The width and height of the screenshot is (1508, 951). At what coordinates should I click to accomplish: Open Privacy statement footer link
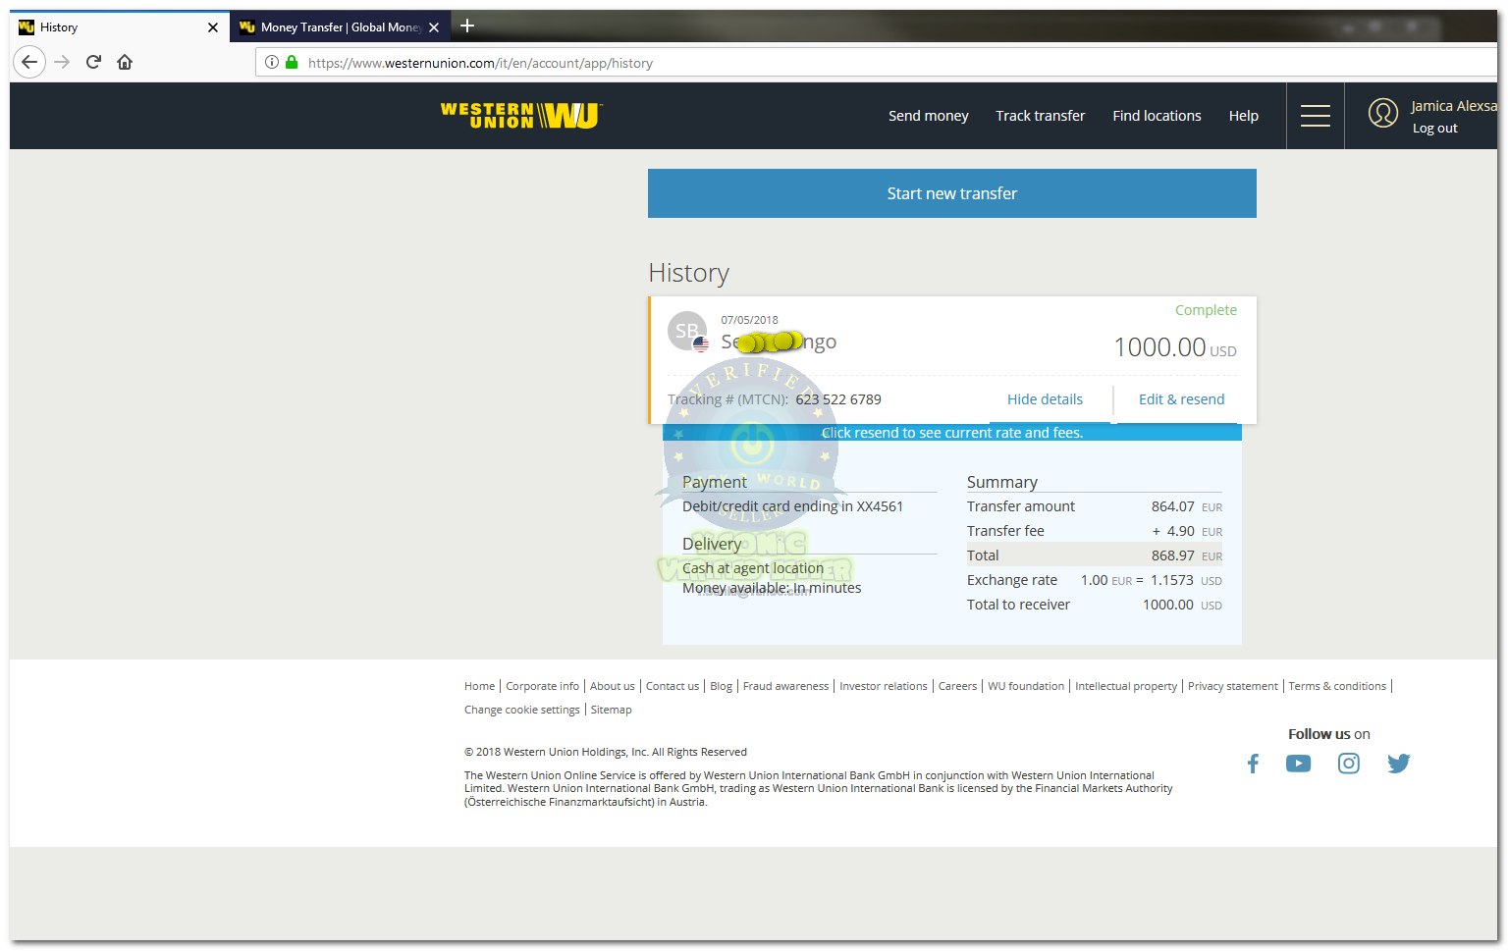pos(1233,686)
